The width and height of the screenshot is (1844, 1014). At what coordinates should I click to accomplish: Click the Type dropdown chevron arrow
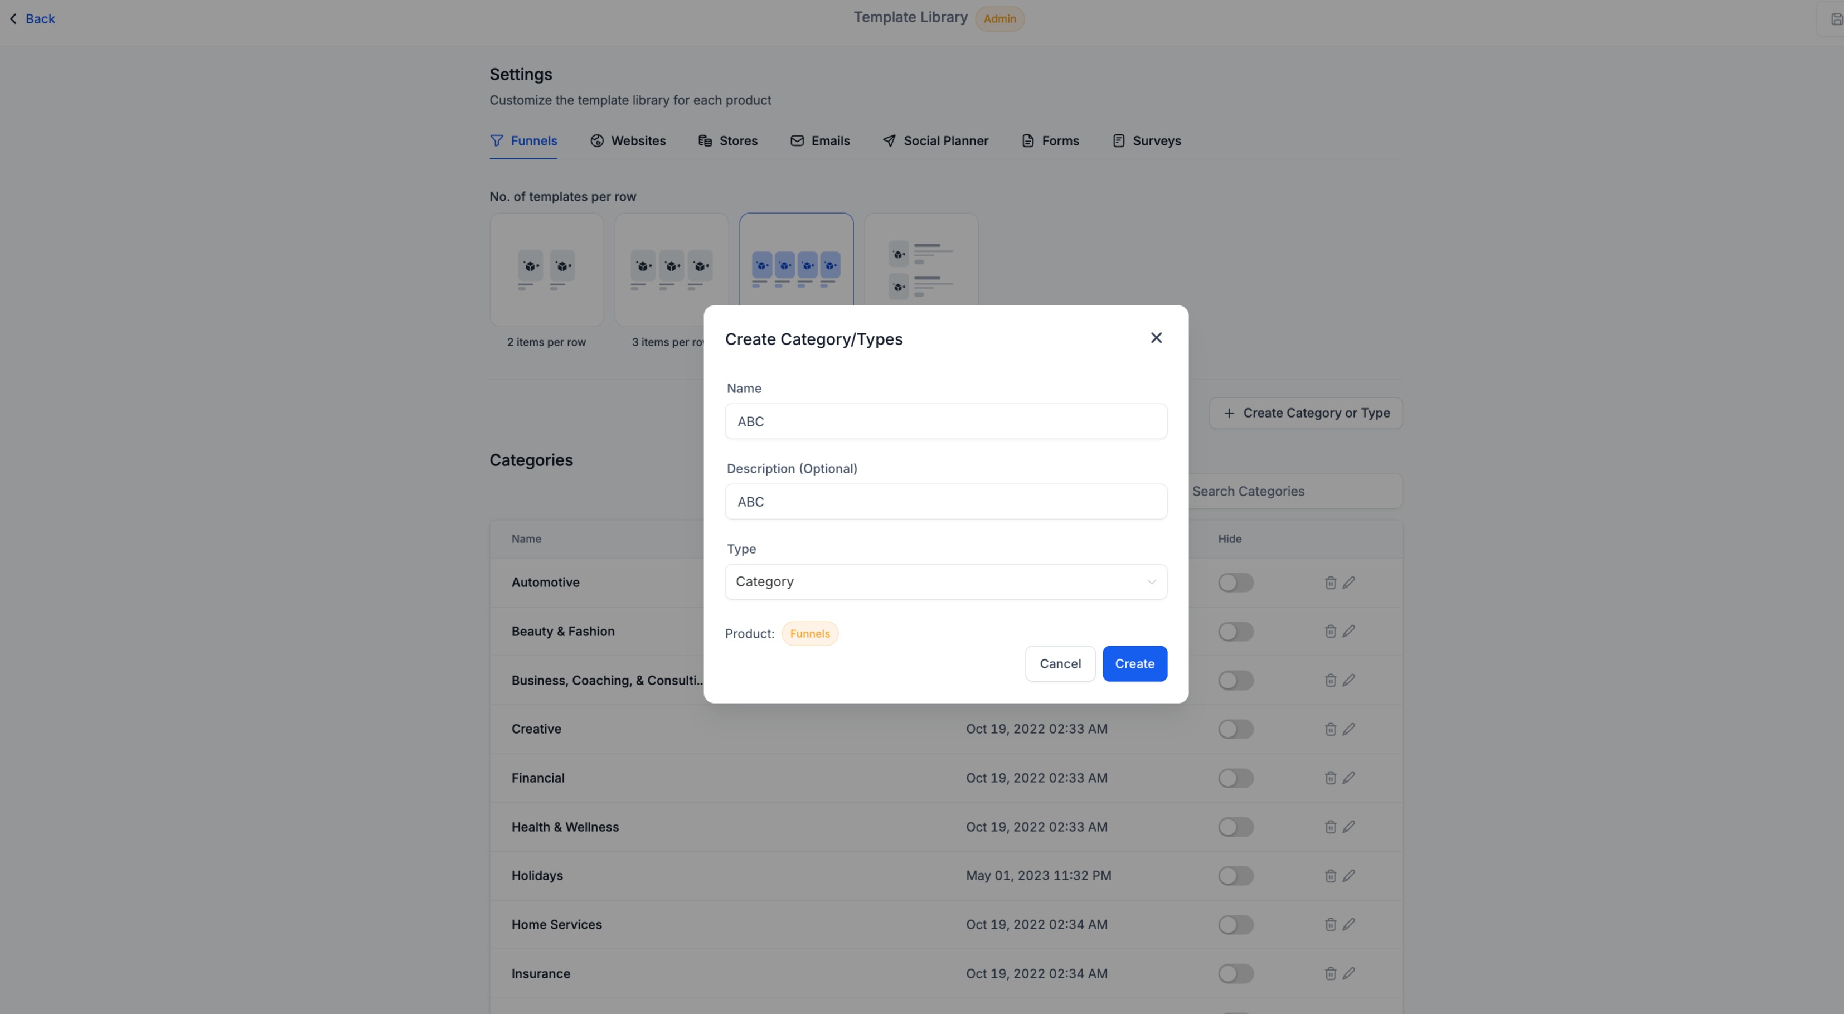pyautogui.click(x=1151, y=582)
